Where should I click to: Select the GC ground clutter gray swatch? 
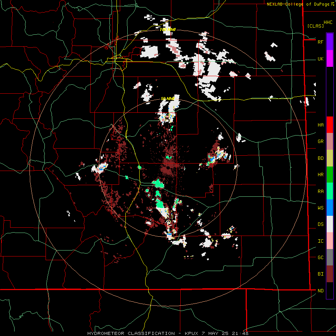330,257
